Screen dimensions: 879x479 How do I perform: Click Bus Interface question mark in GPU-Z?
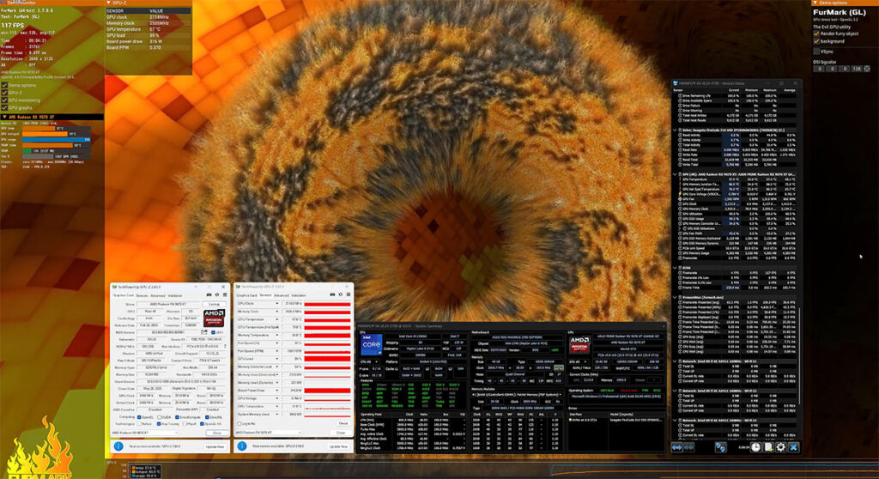[225, 346]
